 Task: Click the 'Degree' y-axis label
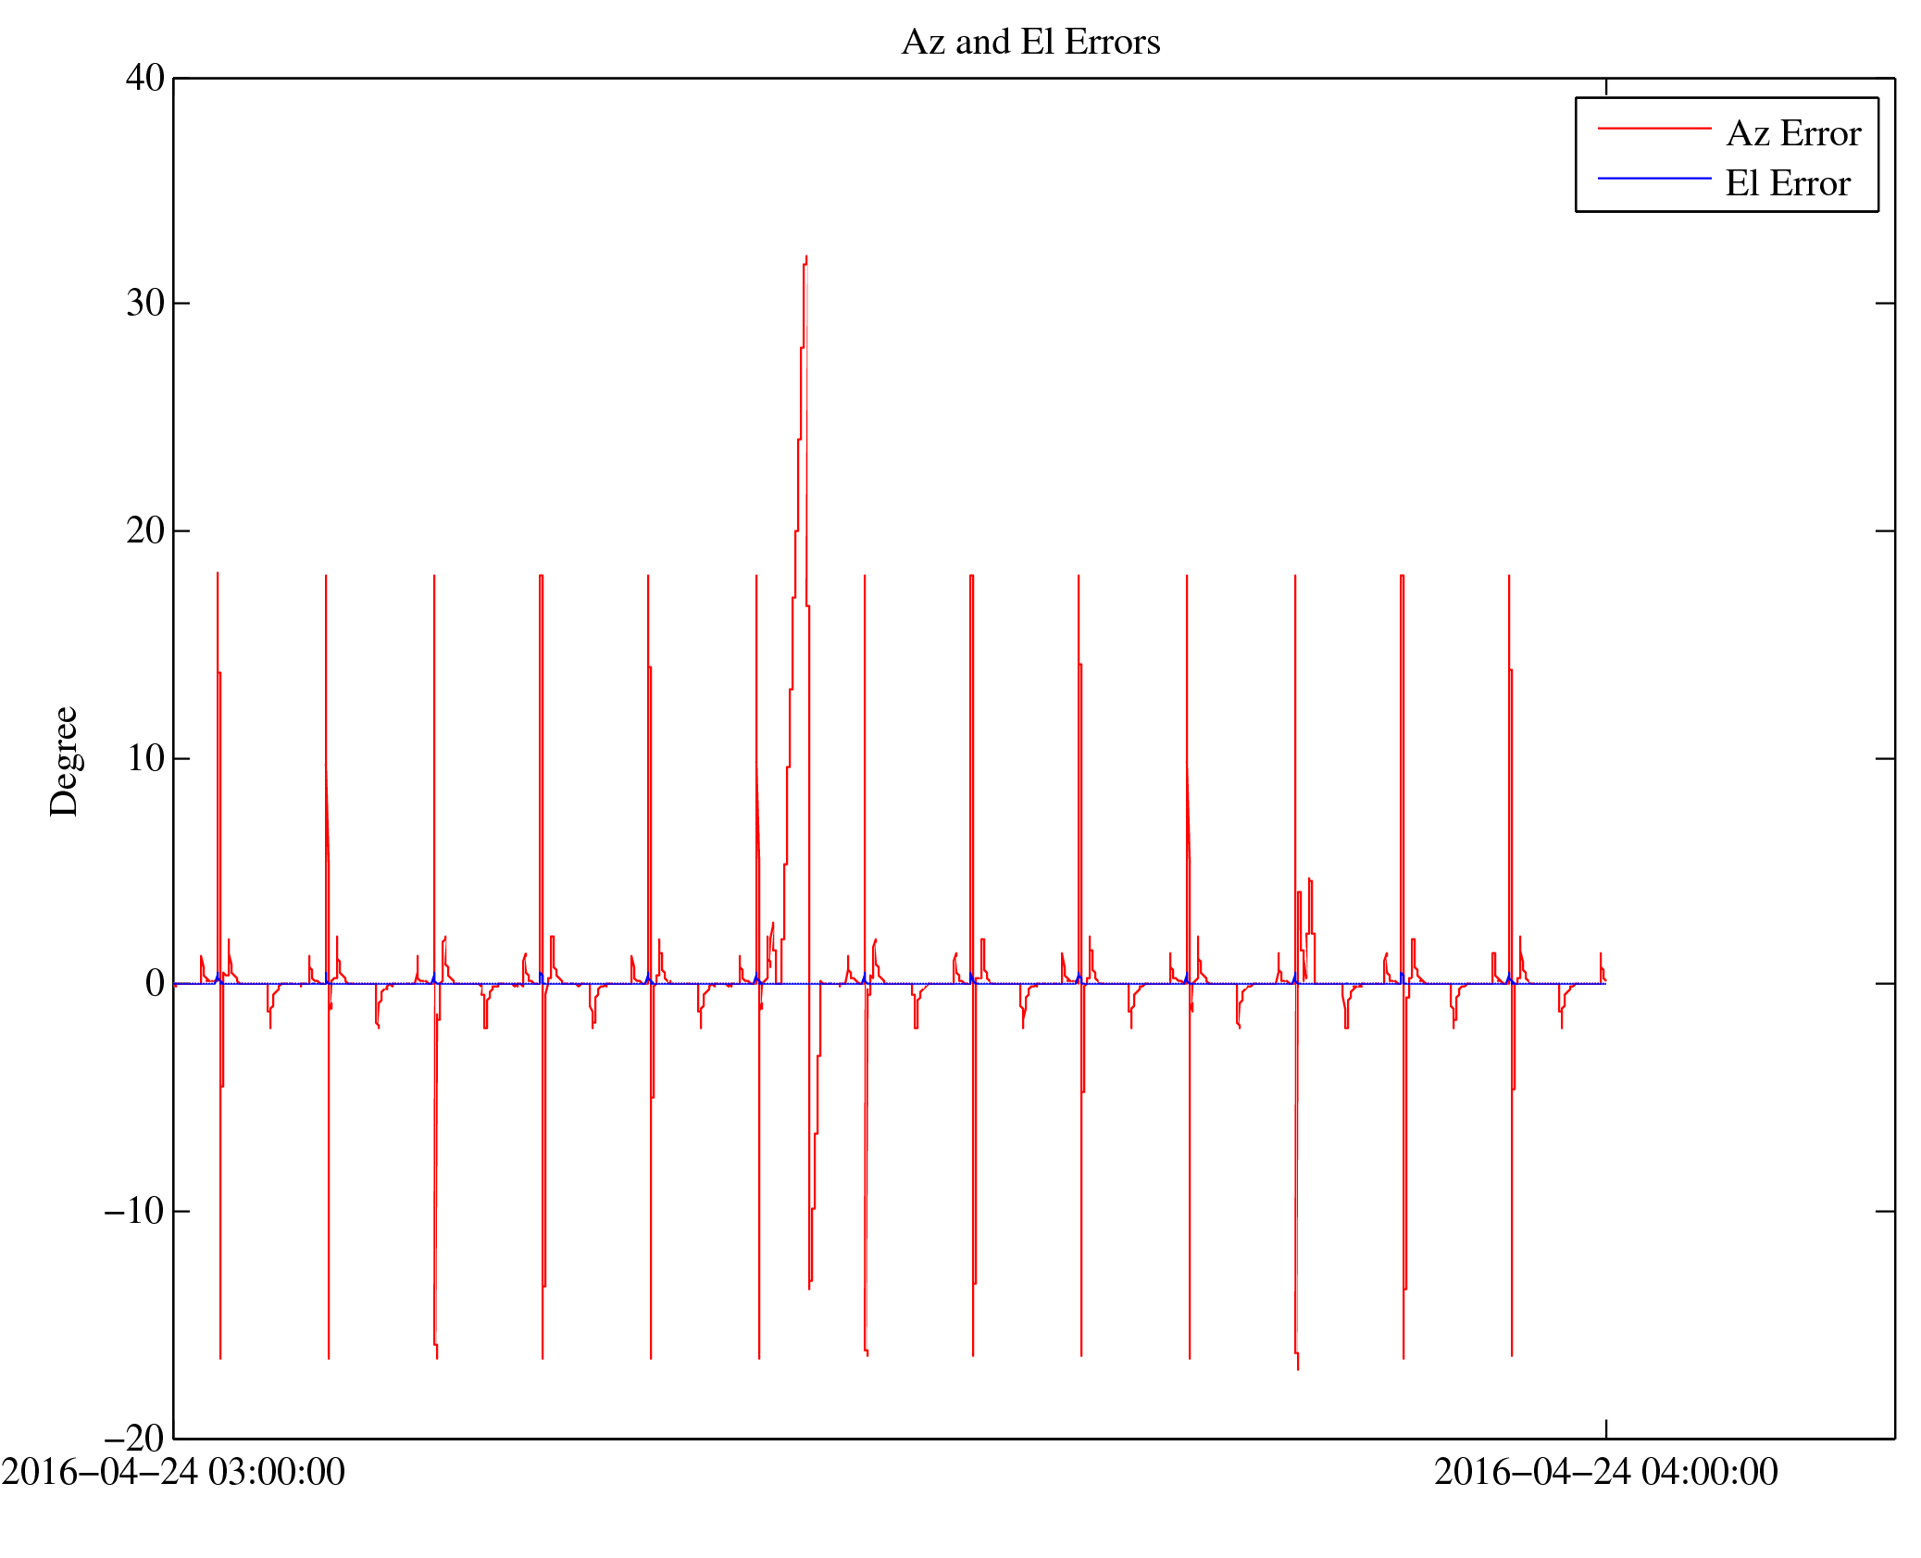(x=65, y=761)
